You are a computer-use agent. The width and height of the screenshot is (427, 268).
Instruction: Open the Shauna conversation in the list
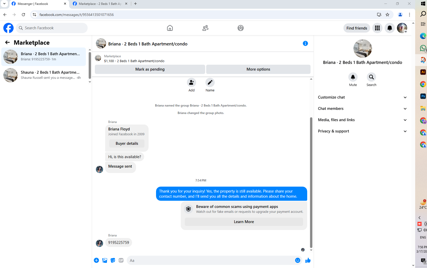click(44, 75)
